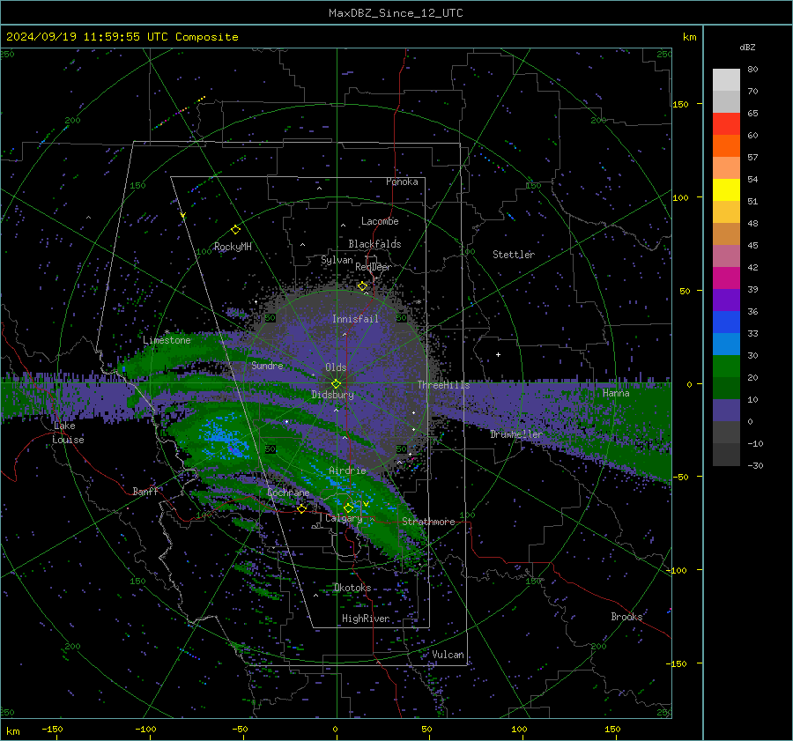Click the Didsbury town label
This screenshot has height=741, width=793.
coord(333,395)
